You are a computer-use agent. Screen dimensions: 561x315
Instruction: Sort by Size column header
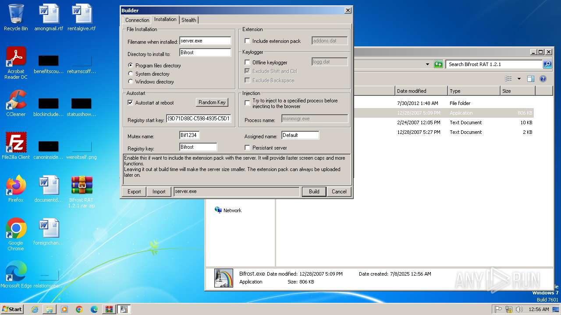518,91
